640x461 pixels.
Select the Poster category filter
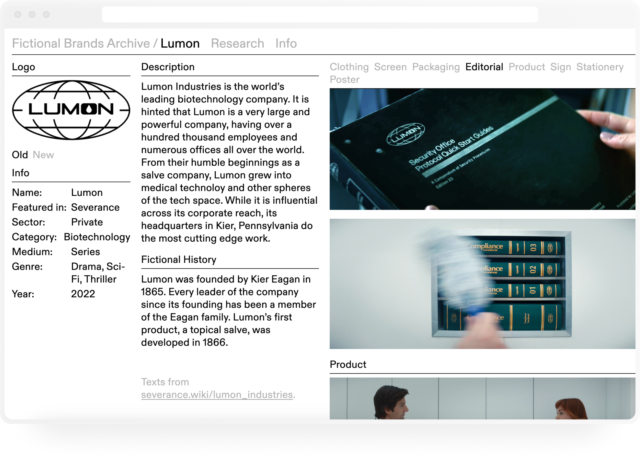344,79
